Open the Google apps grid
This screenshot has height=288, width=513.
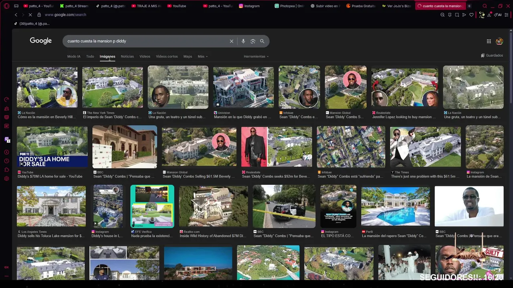coord(489,41)
